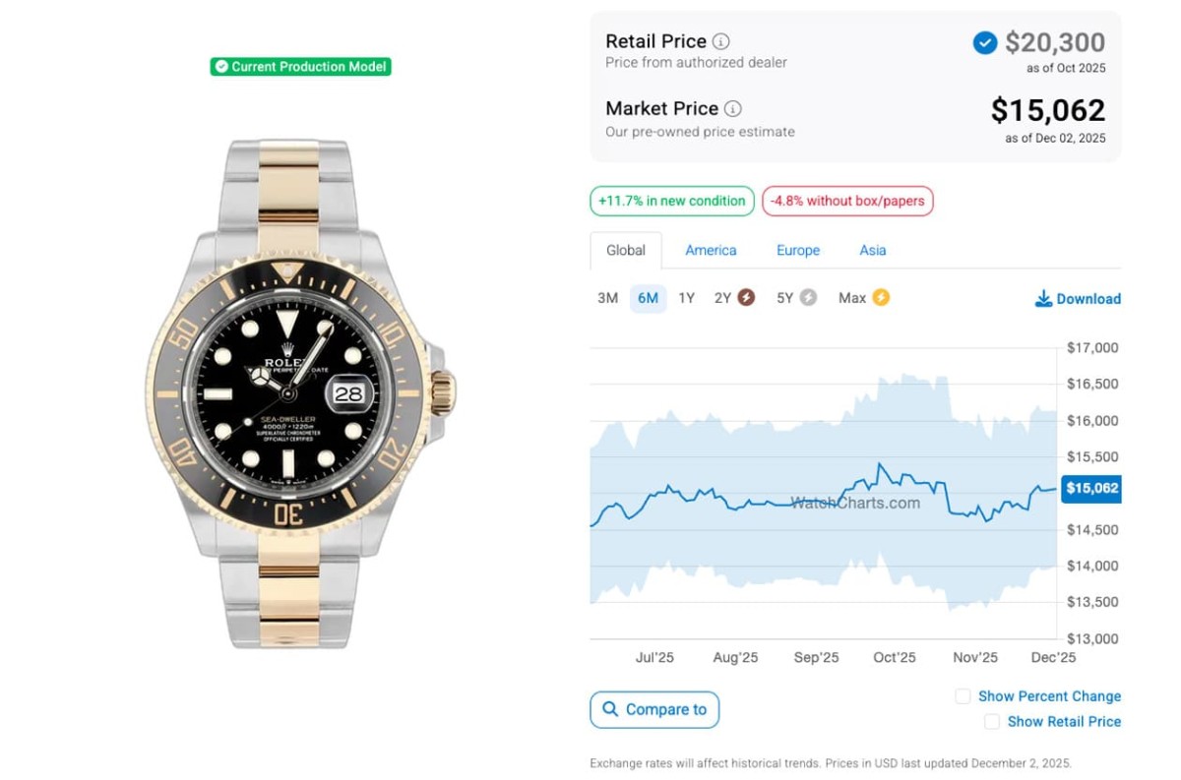Enable the Show Percent Change checkbox
This screenshot has height=780, width=1181.
tap(963, 696)
